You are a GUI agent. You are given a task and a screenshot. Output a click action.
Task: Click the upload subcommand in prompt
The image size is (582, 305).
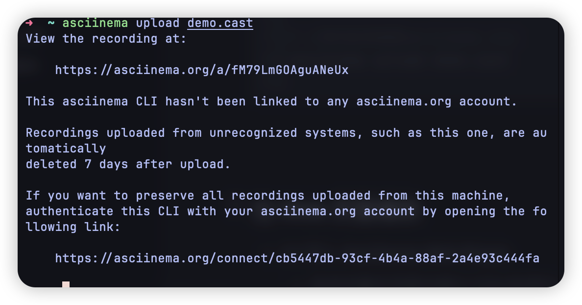(157, 23)
